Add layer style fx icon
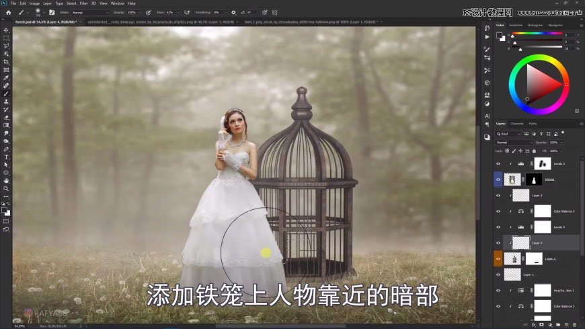The width and height of the screenshot is (585, 329). 533,325
